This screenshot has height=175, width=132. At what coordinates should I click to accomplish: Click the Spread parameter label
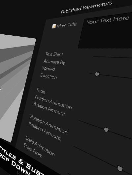pyautogui.click(x=49, y=68)
